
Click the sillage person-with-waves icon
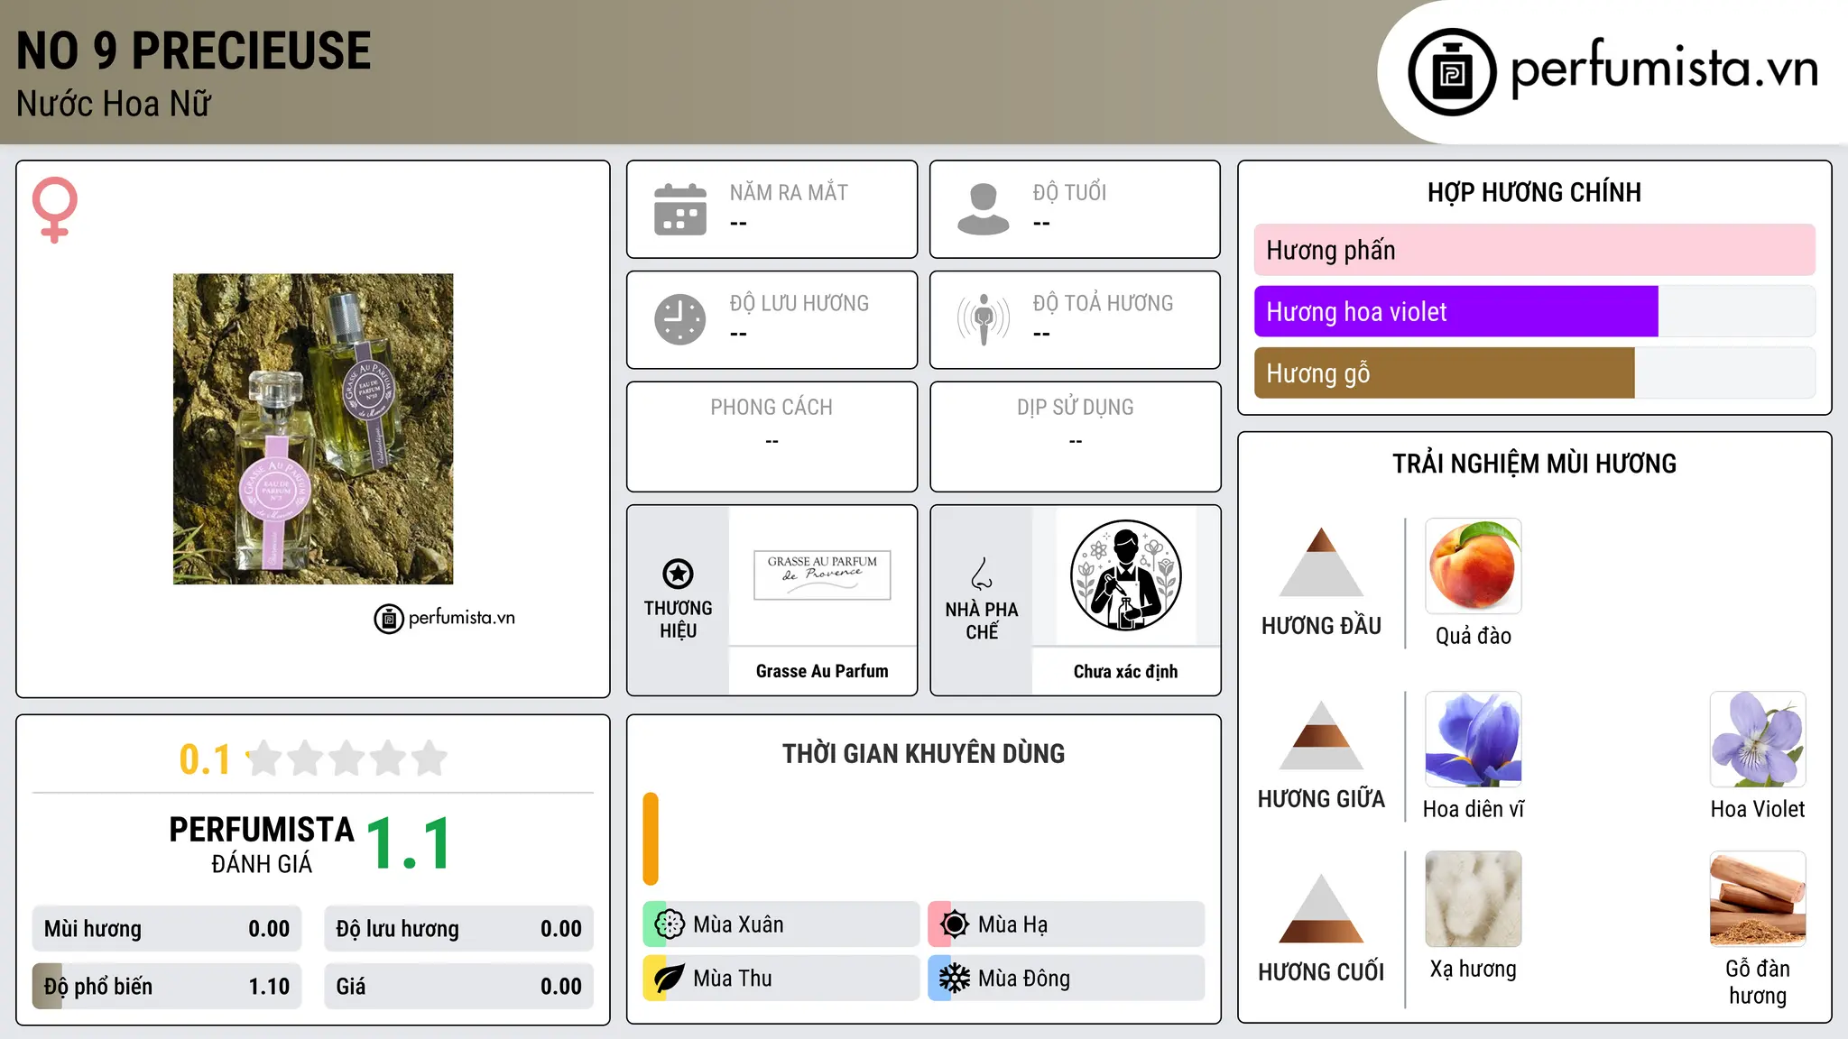tap(984, 319)
